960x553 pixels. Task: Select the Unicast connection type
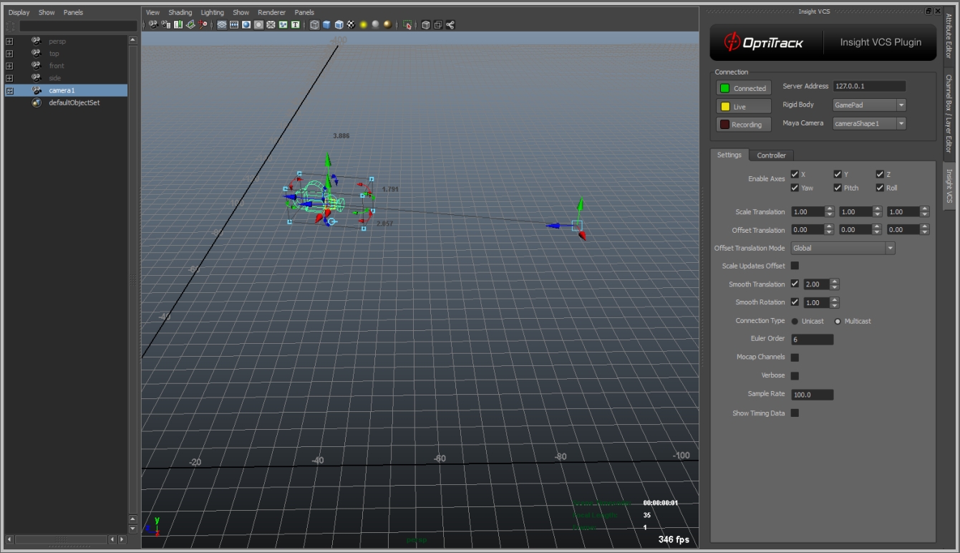795,321
